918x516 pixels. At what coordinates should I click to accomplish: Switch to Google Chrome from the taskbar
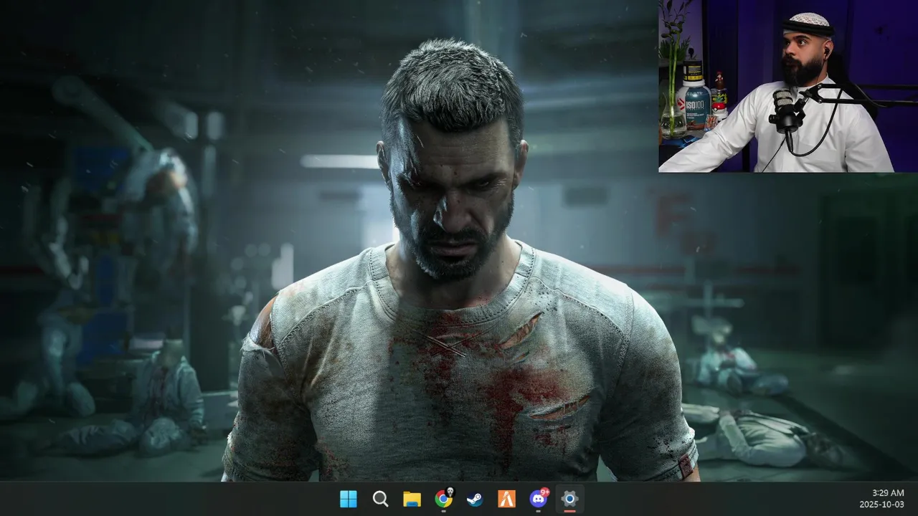444,499
